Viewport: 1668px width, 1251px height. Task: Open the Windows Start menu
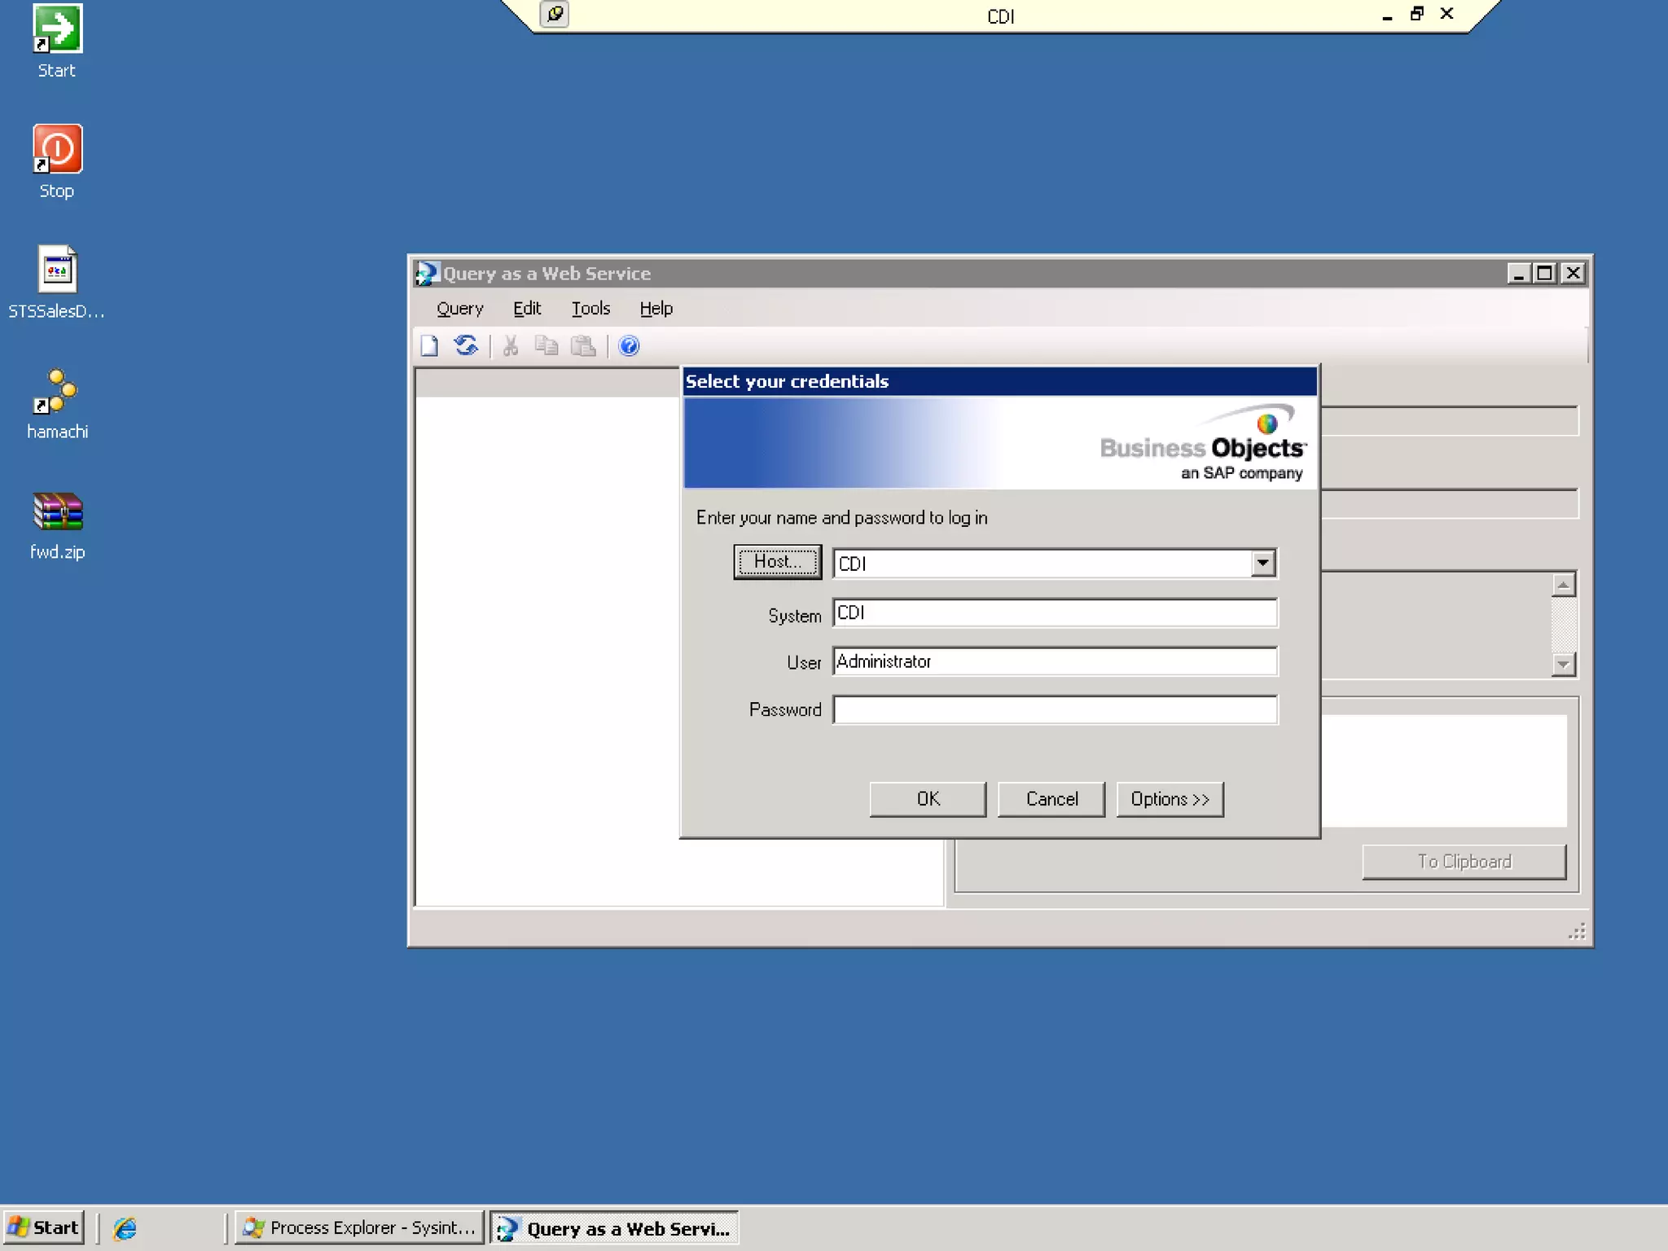point(44,1228)
